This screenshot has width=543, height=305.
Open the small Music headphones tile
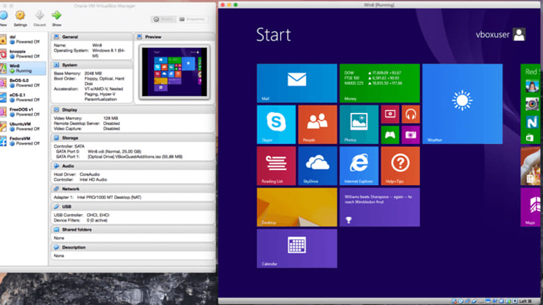click(x=411, y=114)
